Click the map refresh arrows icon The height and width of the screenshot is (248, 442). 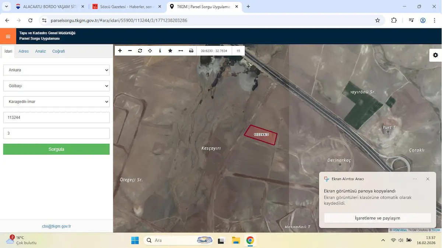[x=140, y=51]
